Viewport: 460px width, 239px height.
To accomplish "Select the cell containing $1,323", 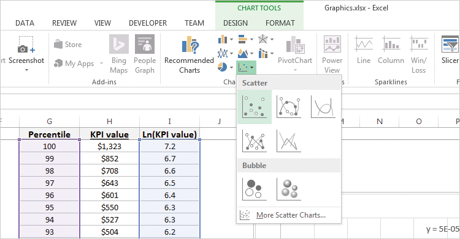I will [x=109, y=146].
